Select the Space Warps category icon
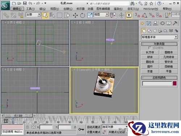The image size is (181, 136). 171,31
